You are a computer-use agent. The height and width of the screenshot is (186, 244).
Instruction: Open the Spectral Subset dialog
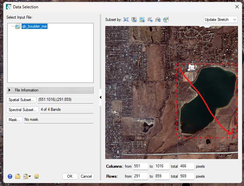click(x=23, y=110)
